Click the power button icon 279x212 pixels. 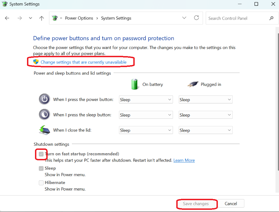coord(45,99)
